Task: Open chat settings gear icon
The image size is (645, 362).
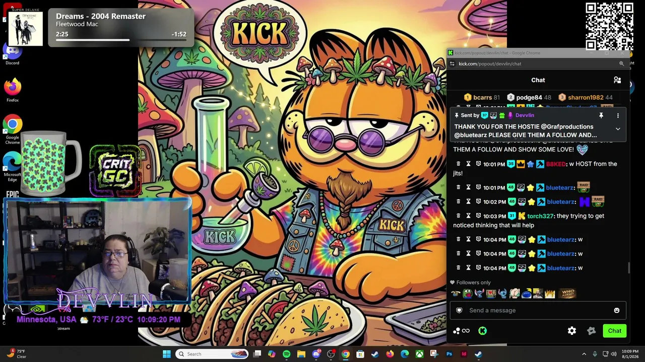Action: pyautogui.click(x=572, y=331)
